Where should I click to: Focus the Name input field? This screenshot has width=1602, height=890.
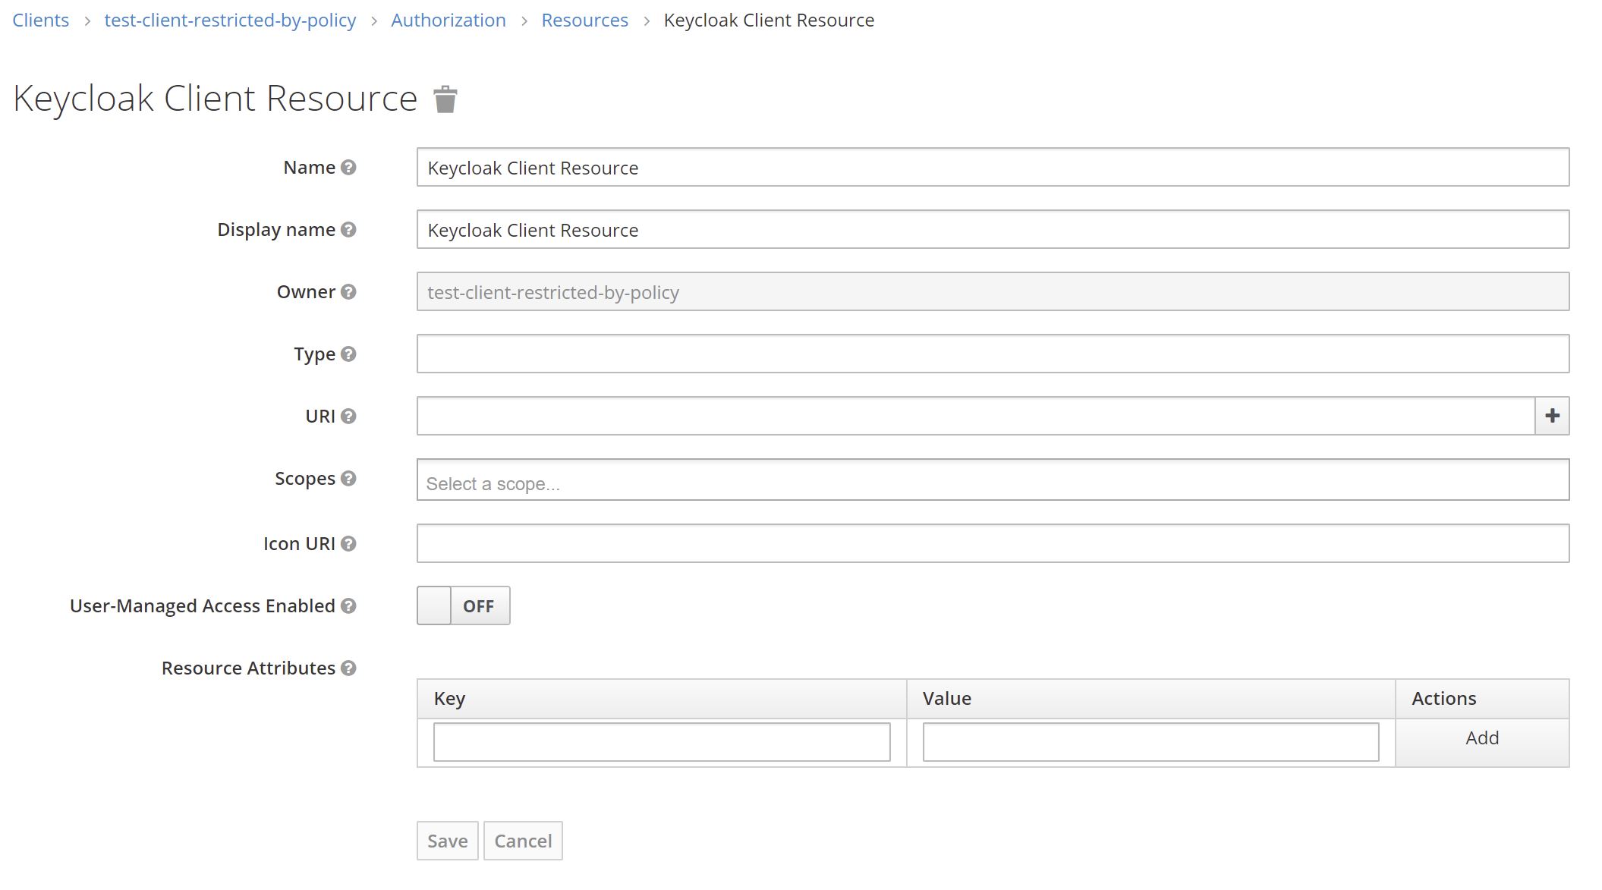[993, 167]
